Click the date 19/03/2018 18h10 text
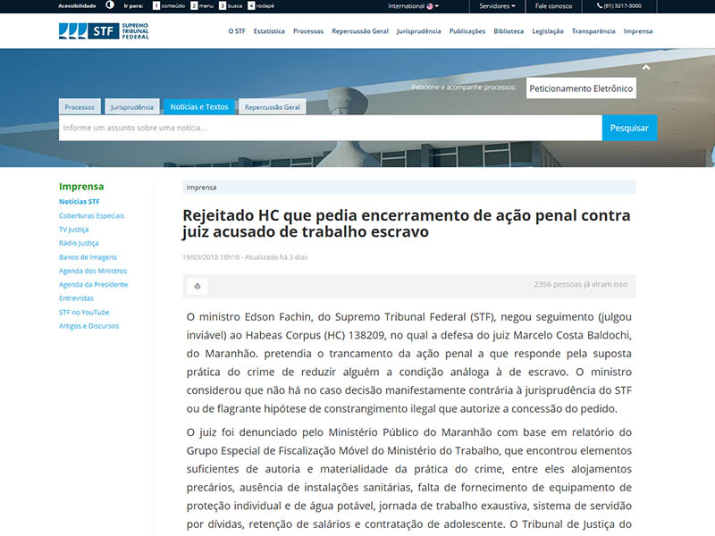 (x=211, y=257)
